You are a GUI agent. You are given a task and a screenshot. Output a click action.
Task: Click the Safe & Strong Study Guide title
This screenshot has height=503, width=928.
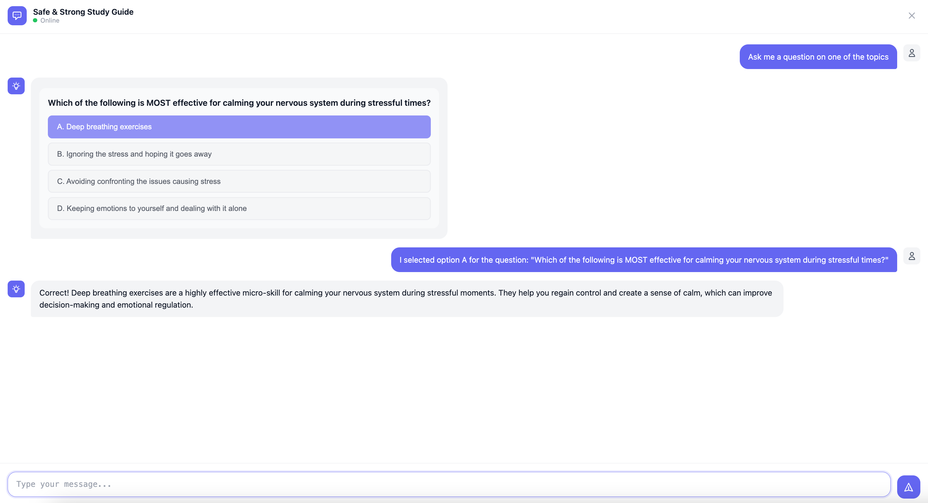coord(83,11)
